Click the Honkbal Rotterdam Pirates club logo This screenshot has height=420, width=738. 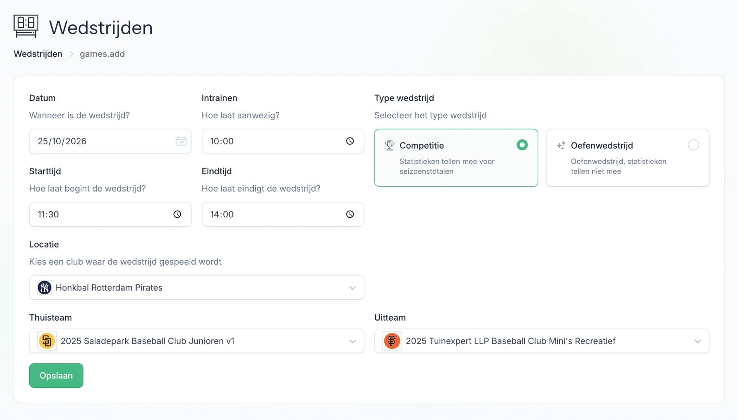click(44, 288)
